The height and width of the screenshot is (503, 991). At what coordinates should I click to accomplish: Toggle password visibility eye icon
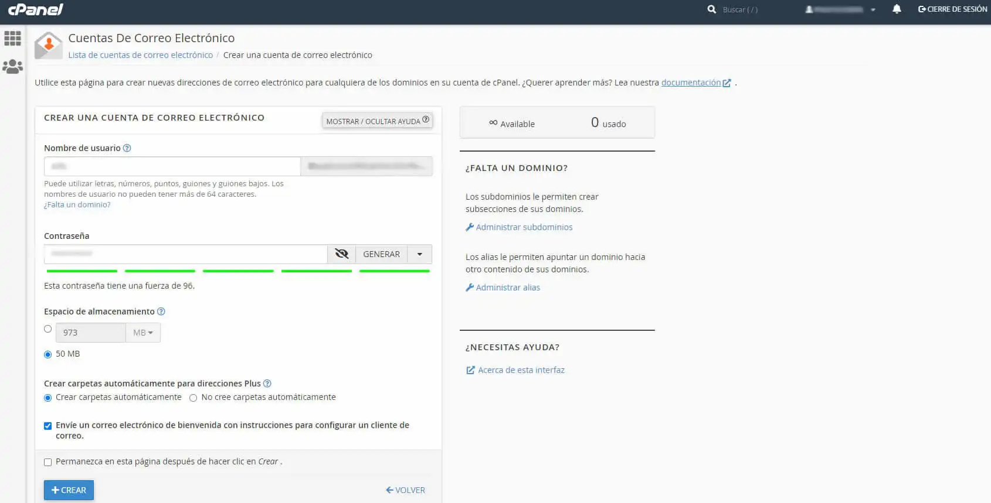pos(341,254)
